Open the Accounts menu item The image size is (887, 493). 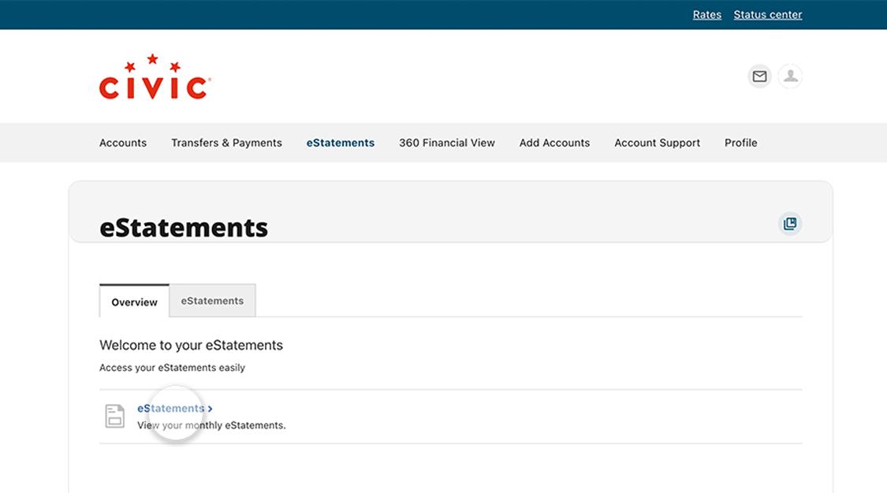[x=122, y=143]
